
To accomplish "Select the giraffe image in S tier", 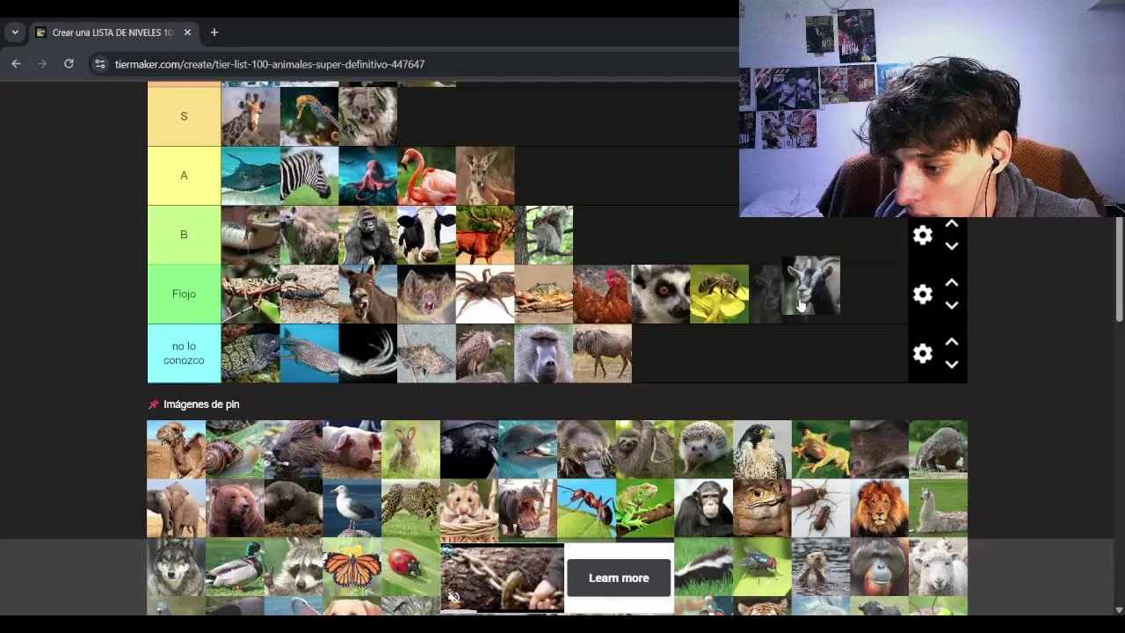I will [x=250, y=116].
